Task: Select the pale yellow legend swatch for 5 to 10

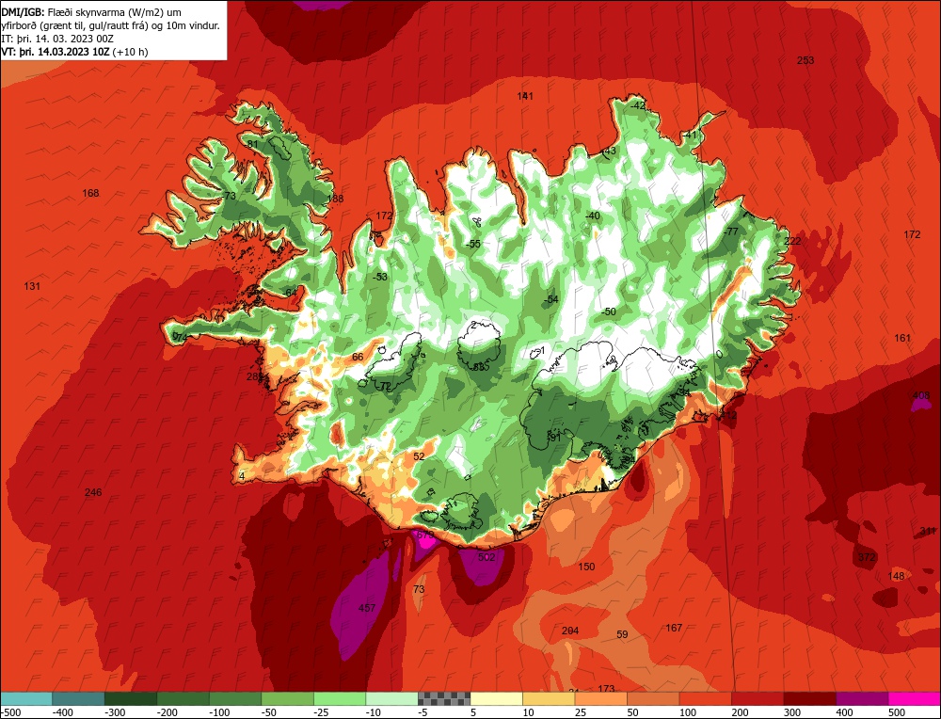Action: coord(496,698)
